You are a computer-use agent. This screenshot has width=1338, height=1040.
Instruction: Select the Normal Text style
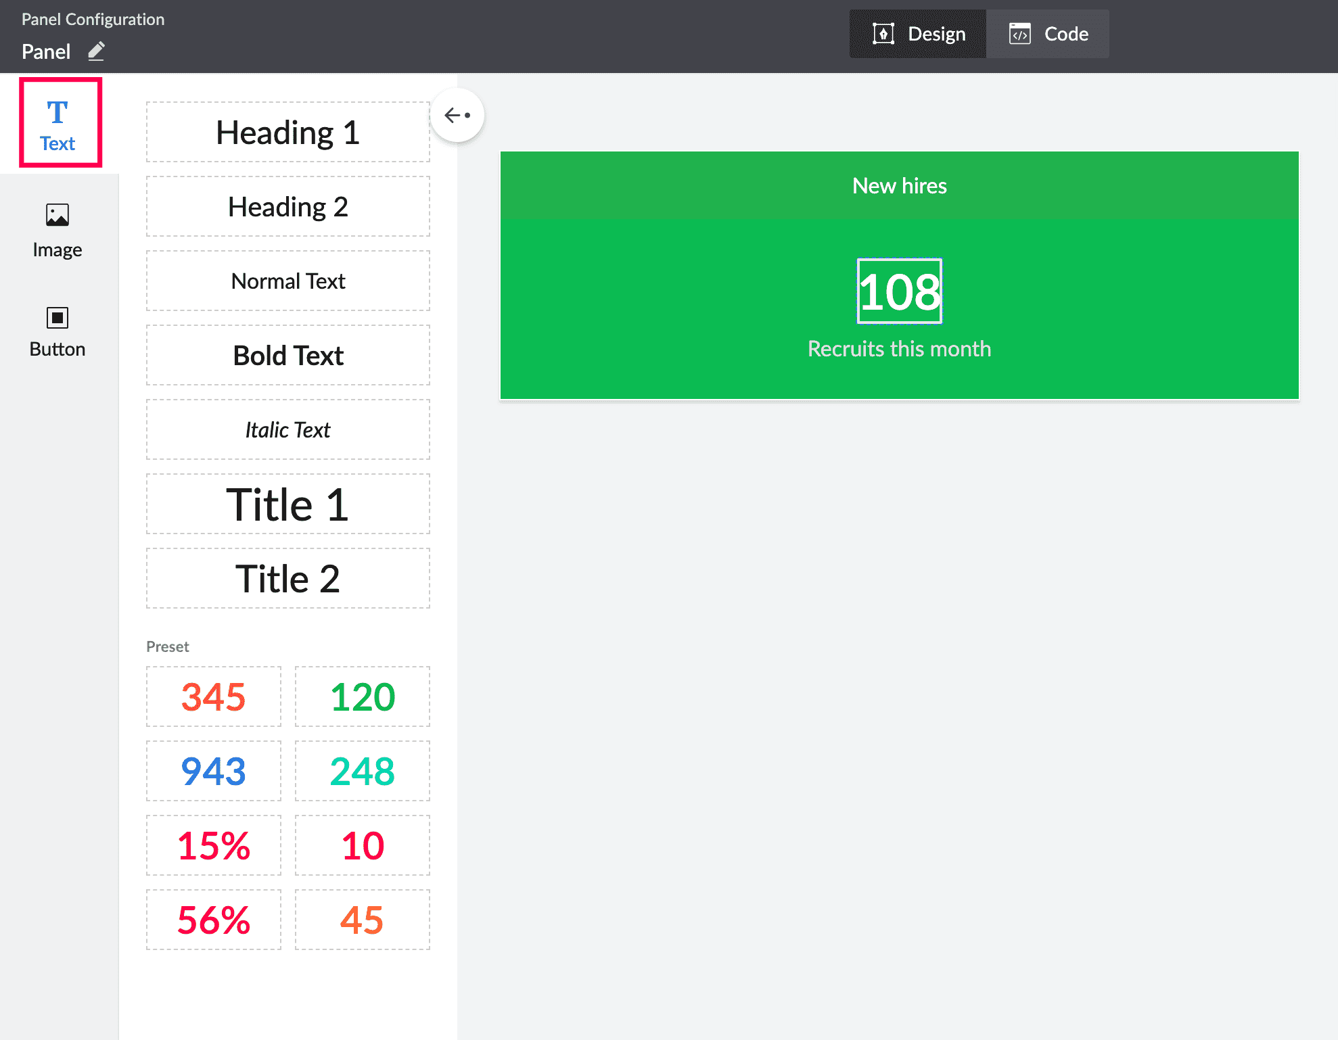[x=287, y=281]
